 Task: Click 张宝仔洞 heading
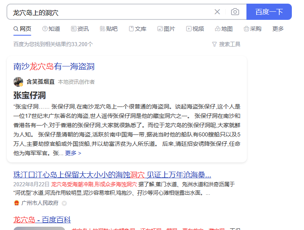tap(30, 95)
